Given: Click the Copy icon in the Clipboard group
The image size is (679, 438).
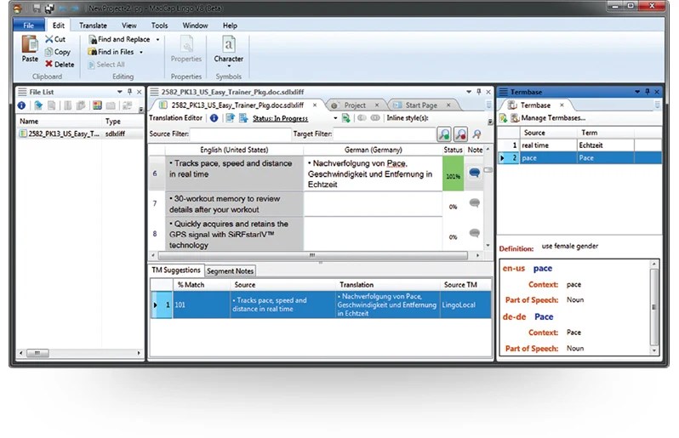Looking at the screenshot, I should [x=49, y=52].
